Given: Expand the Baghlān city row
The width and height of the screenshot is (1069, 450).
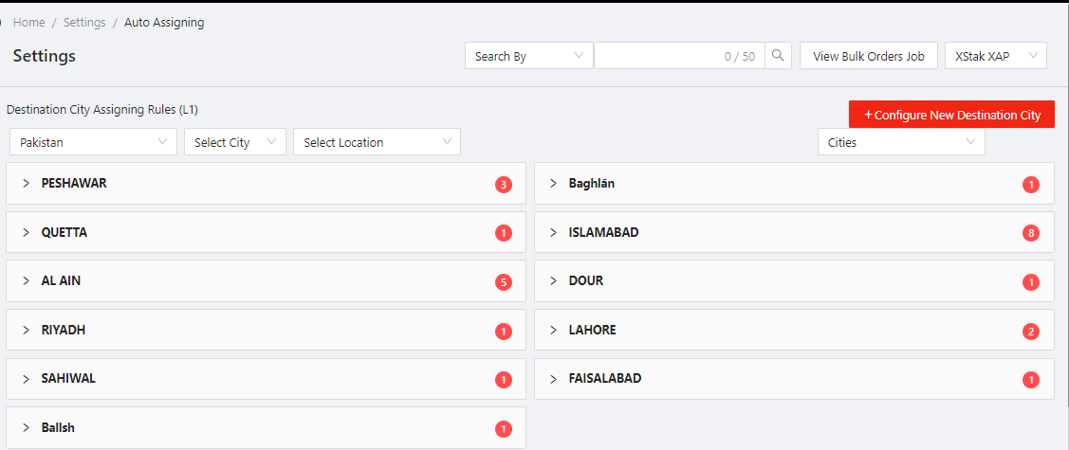Looking at the screenshot, I should click(x=554, y=184).
